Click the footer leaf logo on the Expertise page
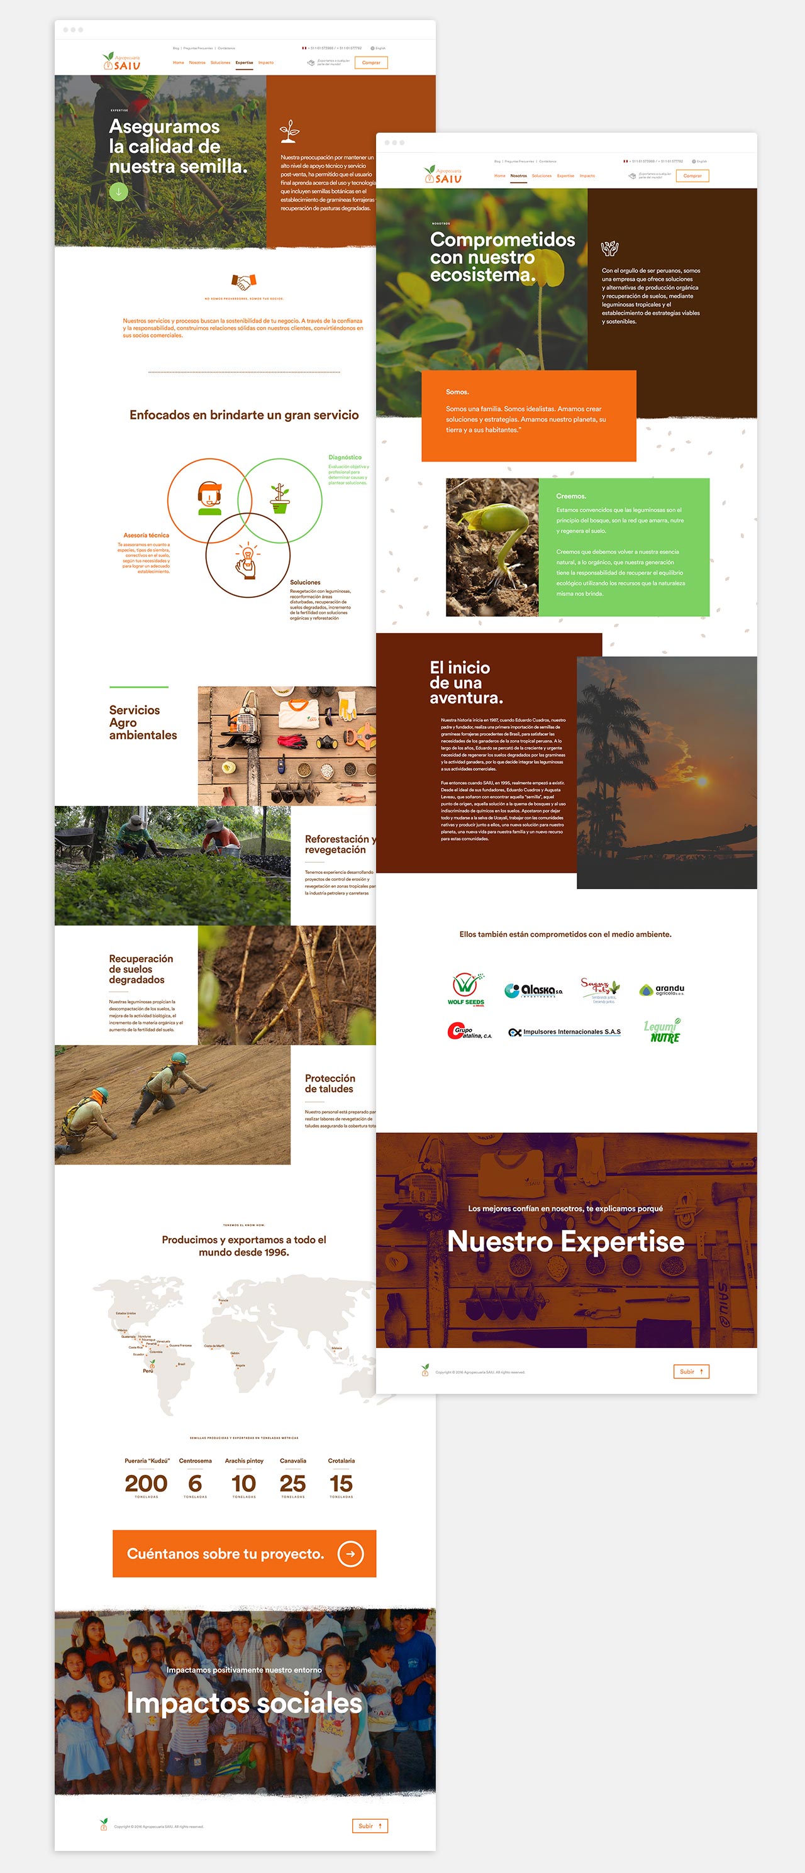Viewport: 805px width, 1873px height. coord(103,1826)
